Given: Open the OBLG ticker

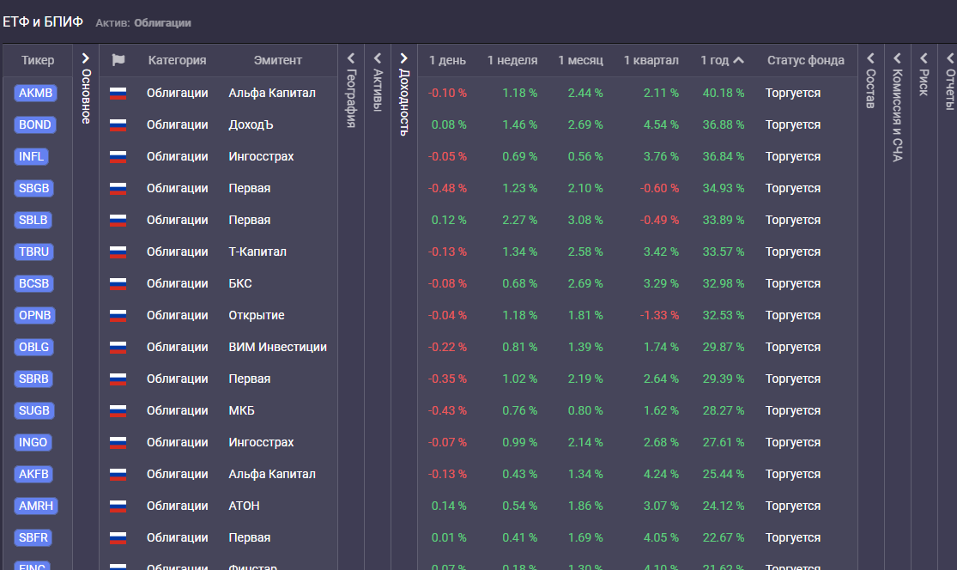Looking at the screenshot, I should pos(33,347).
